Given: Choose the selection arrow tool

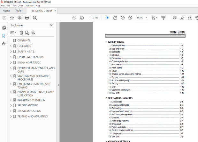Looking at the screenshot, I should (x=107, y=18).
